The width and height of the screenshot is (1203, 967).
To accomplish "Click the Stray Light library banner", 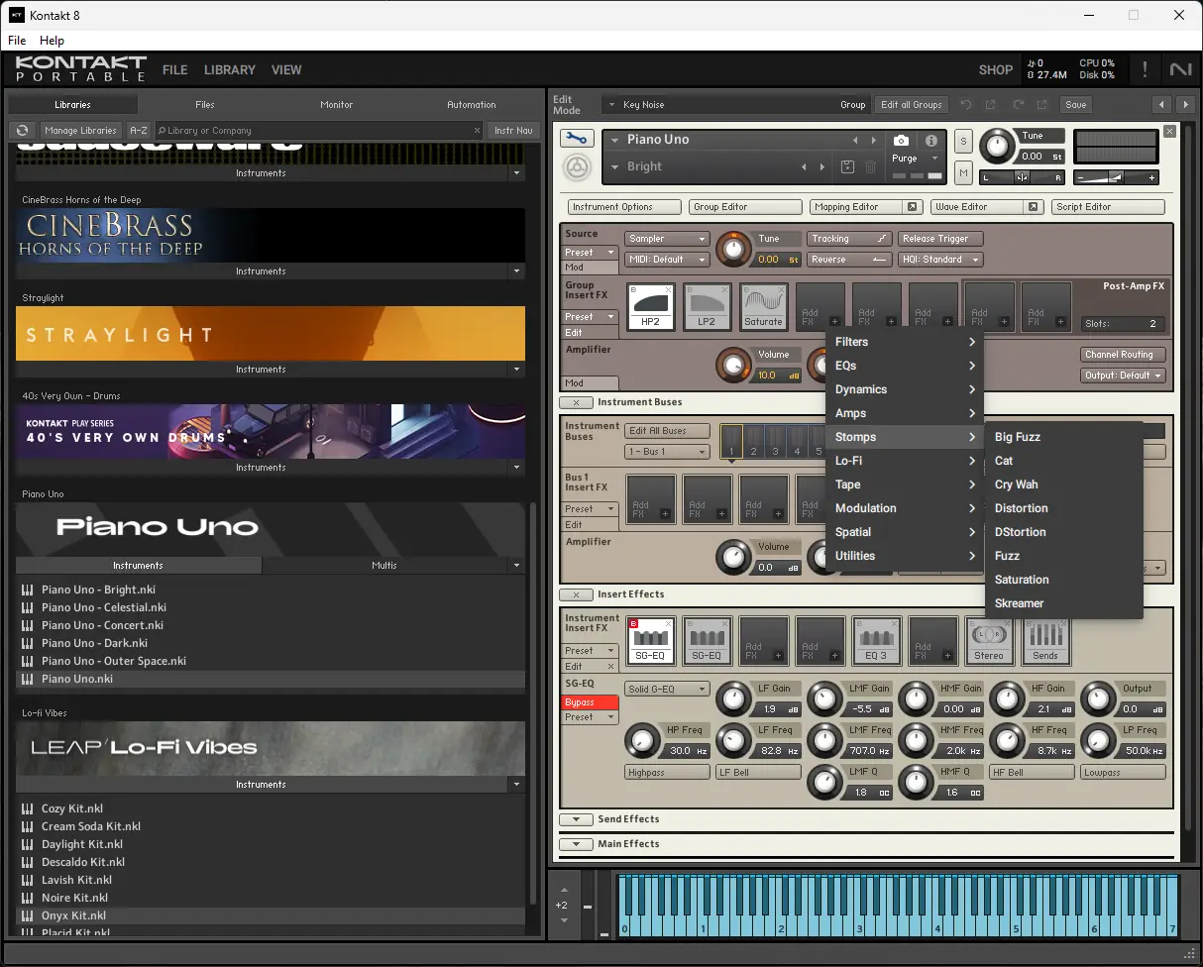I will pyautogui.click(x=271, y=333).
